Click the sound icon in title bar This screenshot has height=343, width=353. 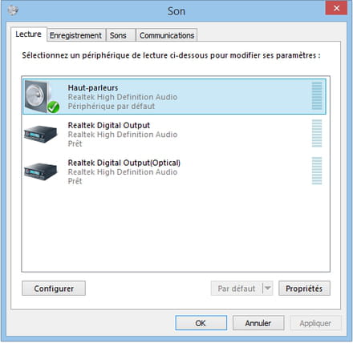pyautogui.click(x=13, y=10)
